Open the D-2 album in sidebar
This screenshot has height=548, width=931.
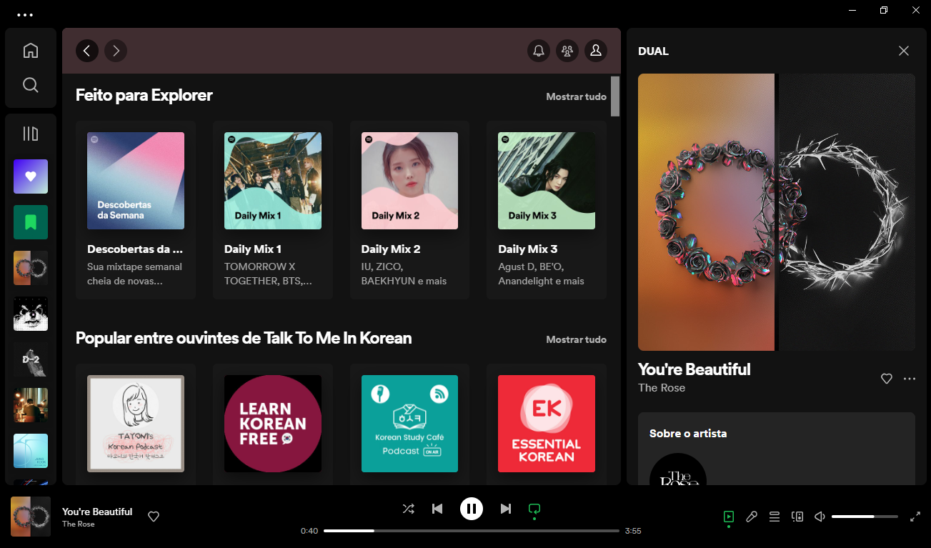click(x=31, y=359)
